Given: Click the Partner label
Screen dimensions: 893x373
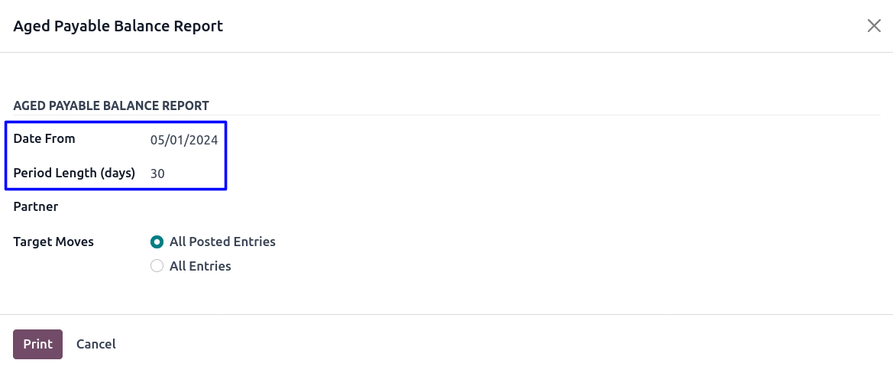Looking at the screenshot, I should click(x=36, y=206).
